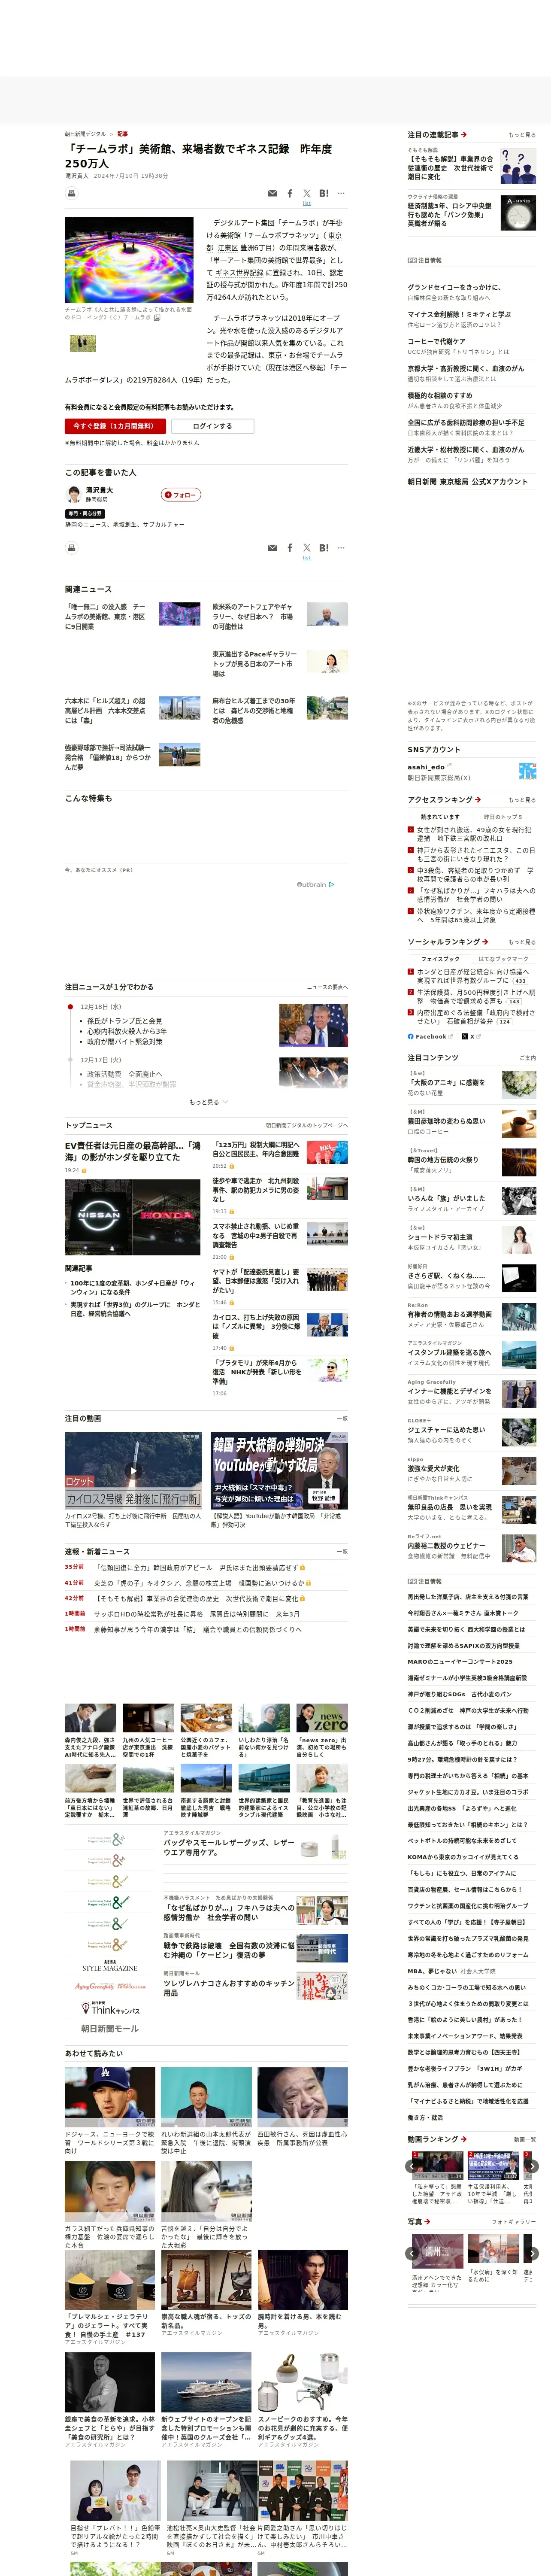Click red arrow next to 注目の連載記事
Image resolution: width=551 pixels, height=2576 pixels.
point(464,134)
